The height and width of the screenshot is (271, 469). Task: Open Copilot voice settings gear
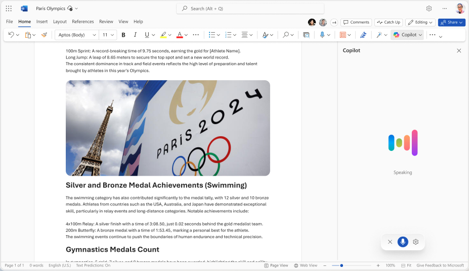[x=416, y=242]
